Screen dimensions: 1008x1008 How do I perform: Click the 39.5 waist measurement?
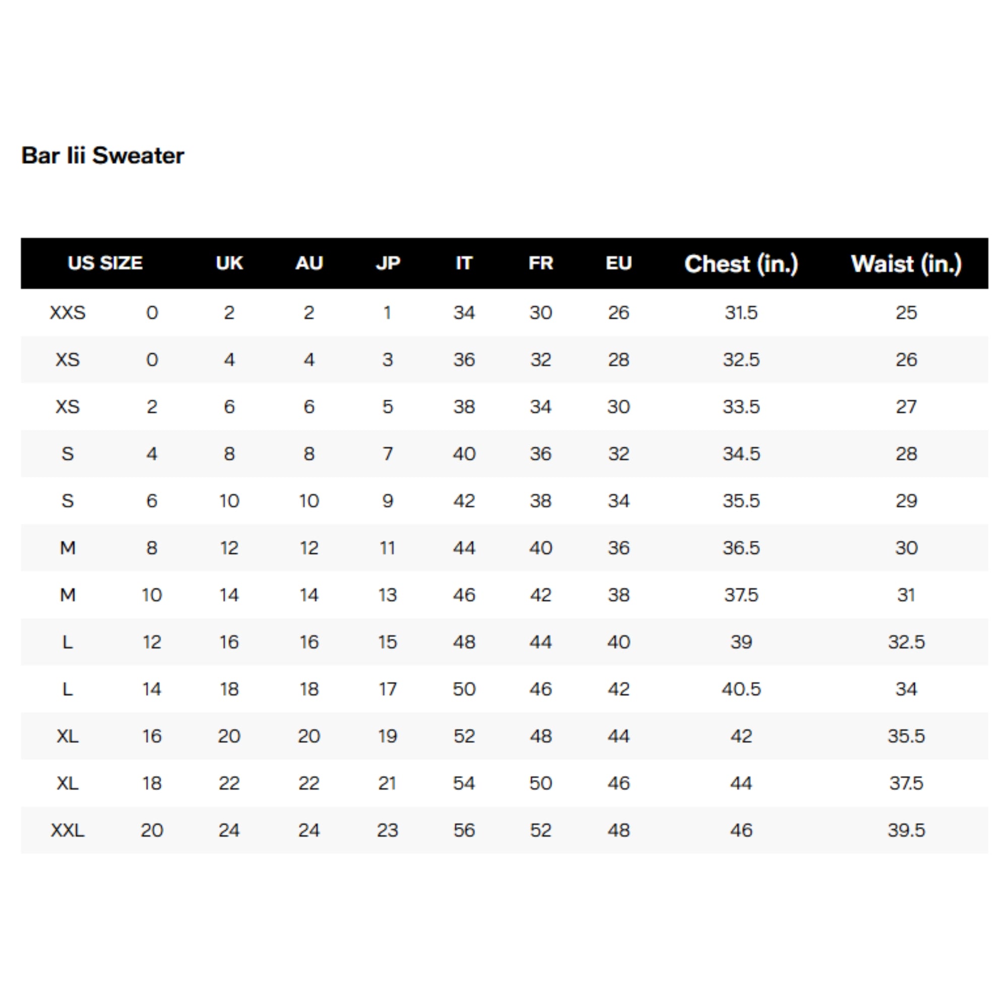pos(906,830)
